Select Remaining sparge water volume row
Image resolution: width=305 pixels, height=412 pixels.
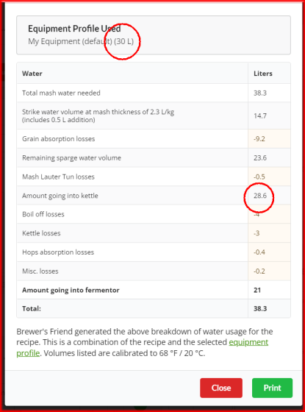(x=154, y=157)
